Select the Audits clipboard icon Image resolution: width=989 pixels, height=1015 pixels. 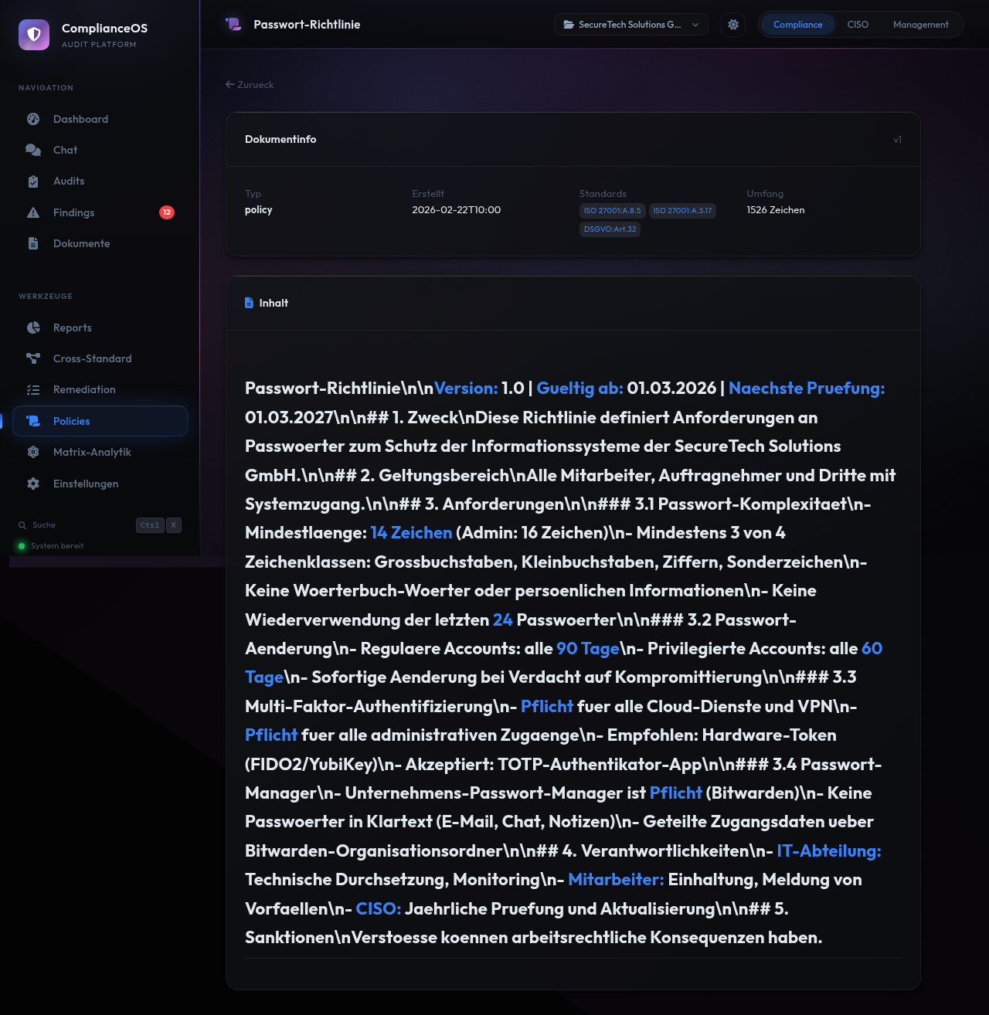click(33, 182)
